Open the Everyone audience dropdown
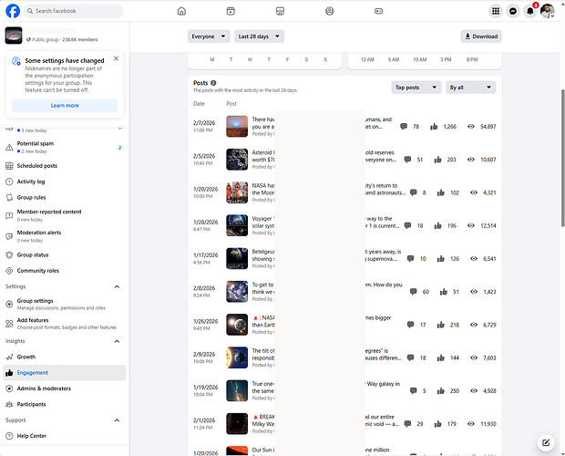Image resolution: width=565 pixels, height=456 pixels. [209, 36]
